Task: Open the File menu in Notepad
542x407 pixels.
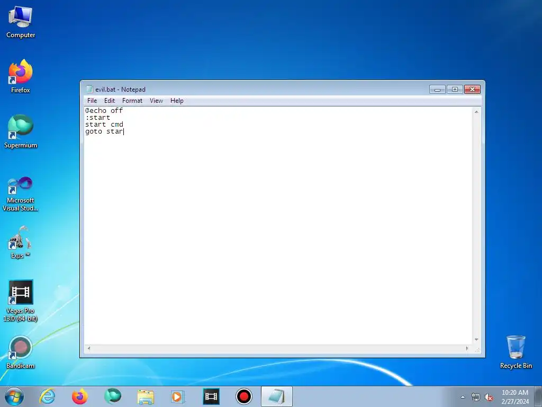Action: pyautogui.click(x=92, y=101)
